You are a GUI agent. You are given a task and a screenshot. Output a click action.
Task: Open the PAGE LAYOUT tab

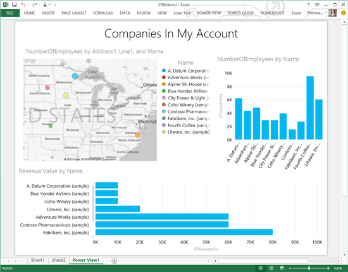73,13
